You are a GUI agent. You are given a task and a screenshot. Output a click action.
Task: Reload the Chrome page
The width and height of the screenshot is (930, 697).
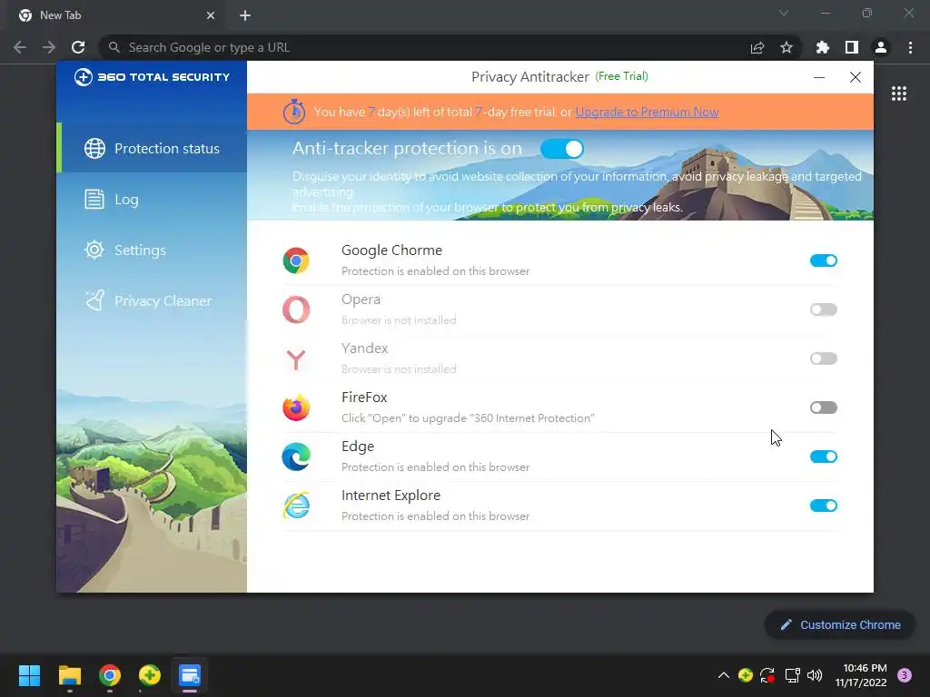(x=78, y=47)
